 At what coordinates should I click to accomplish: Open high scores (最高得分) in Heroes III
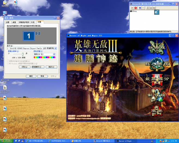157,80
